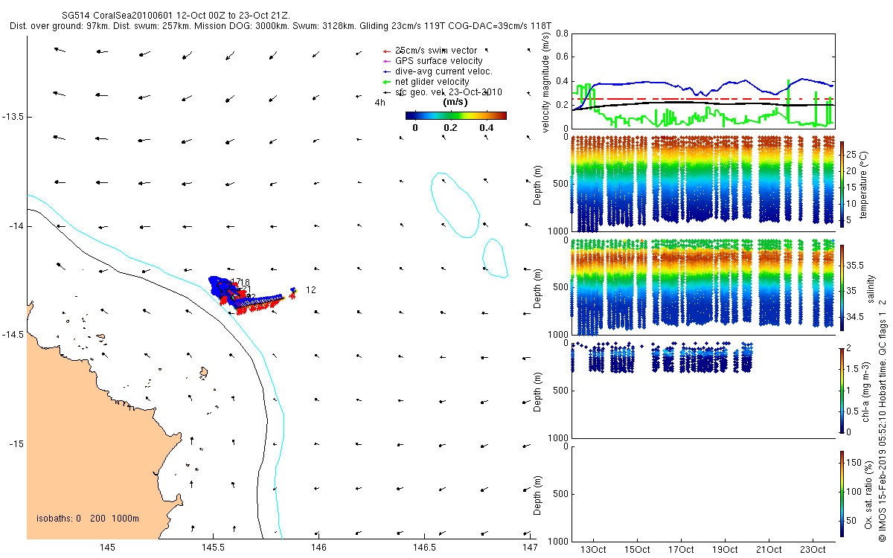Click the oxygen saturation ratio colorbar

click(x=842, y=493)
